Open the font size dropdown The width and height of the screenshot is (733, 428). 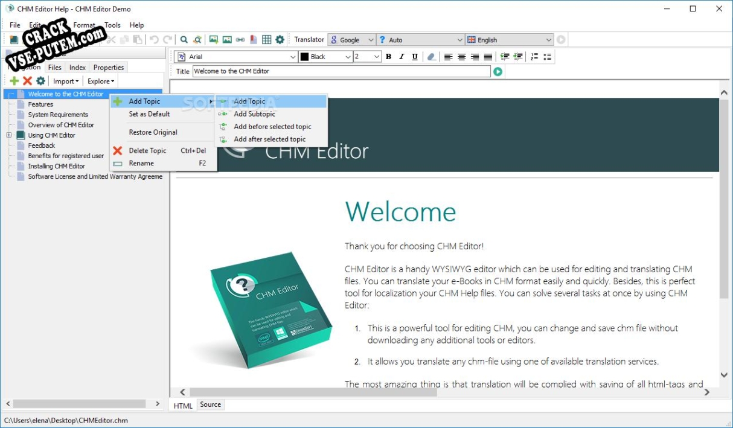pos(368,57)
